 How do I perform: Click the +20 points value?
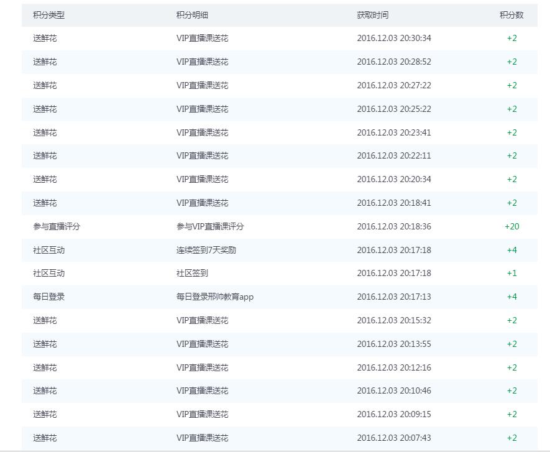tap(511, 226)
